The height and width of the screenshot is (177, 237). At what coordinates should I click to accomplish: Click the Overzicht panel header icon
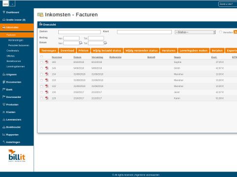41,24
